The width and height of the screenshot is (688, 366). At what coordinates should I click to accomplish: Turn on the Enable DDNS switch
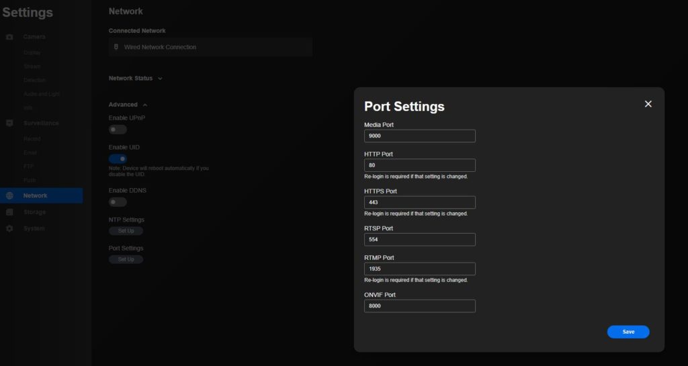point(118,202)
